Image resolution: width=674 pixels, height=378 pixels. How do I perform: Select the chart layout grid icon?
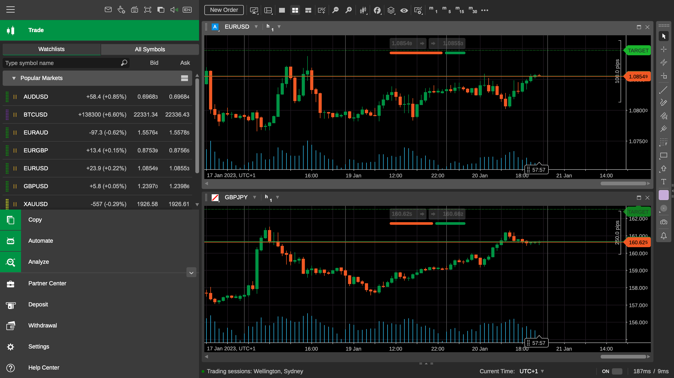click(295, 10)
